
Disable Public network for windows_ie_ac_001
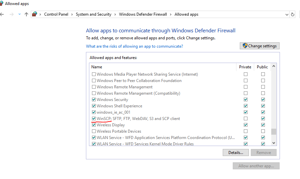(x=263, y=112)
